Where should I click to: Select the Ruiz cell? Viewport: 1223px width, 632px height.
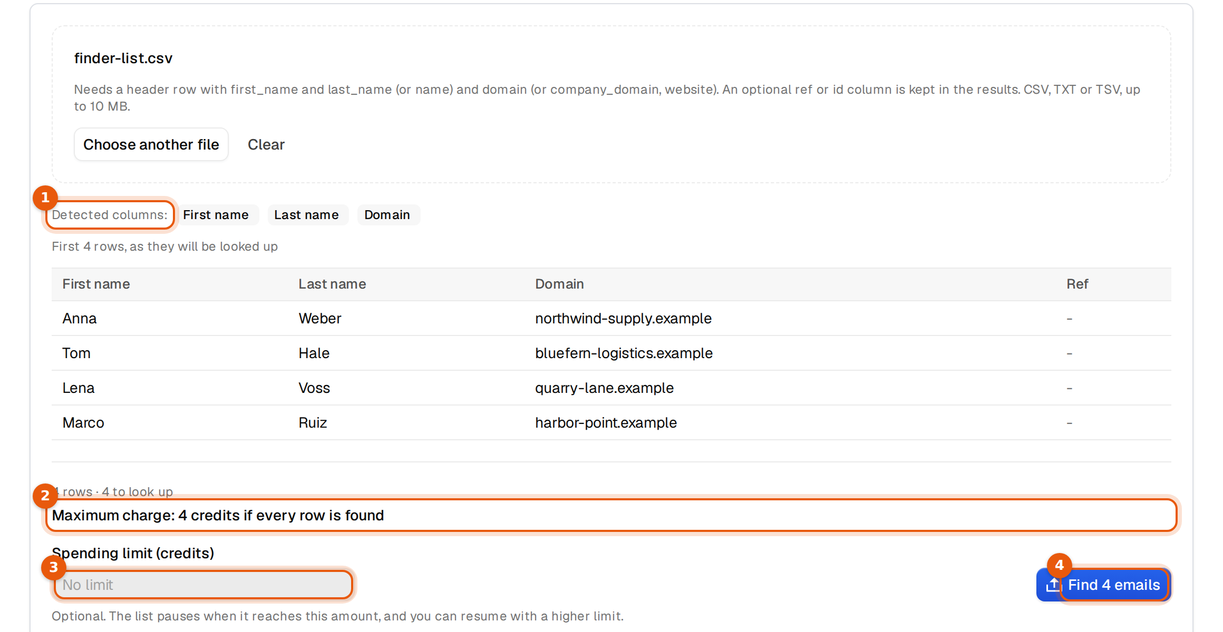tap(313, 423)
